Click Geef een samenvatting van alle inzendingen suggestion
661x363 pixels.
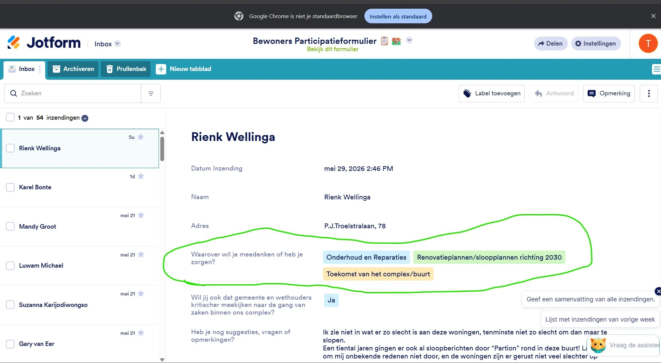pos(590,299)
